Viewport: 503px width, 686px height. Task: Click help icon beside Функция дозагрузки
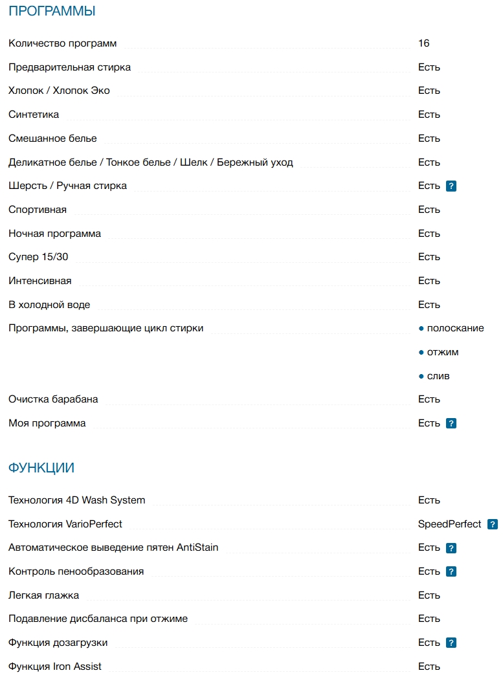[452, 643]
